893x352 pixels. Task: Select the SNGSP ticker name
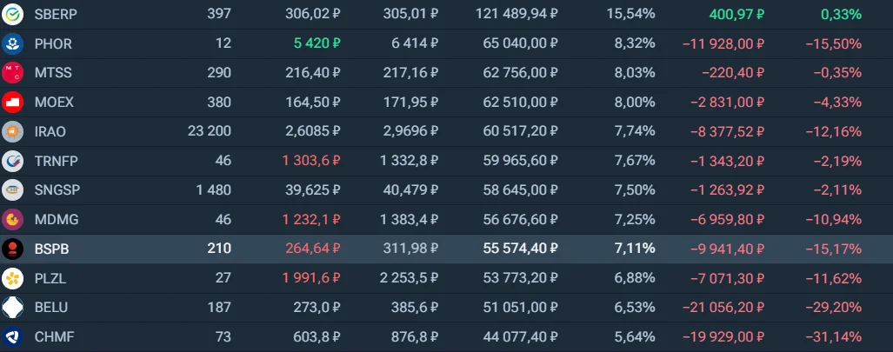tap(57, 190)
